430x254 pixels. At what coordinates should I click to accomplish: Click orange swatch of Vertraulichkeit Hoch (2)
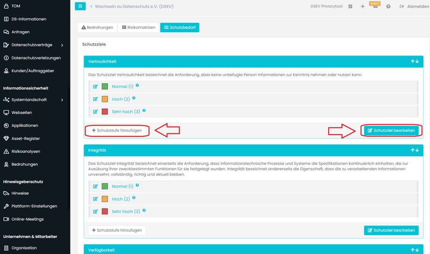click(x=105, y=99)
